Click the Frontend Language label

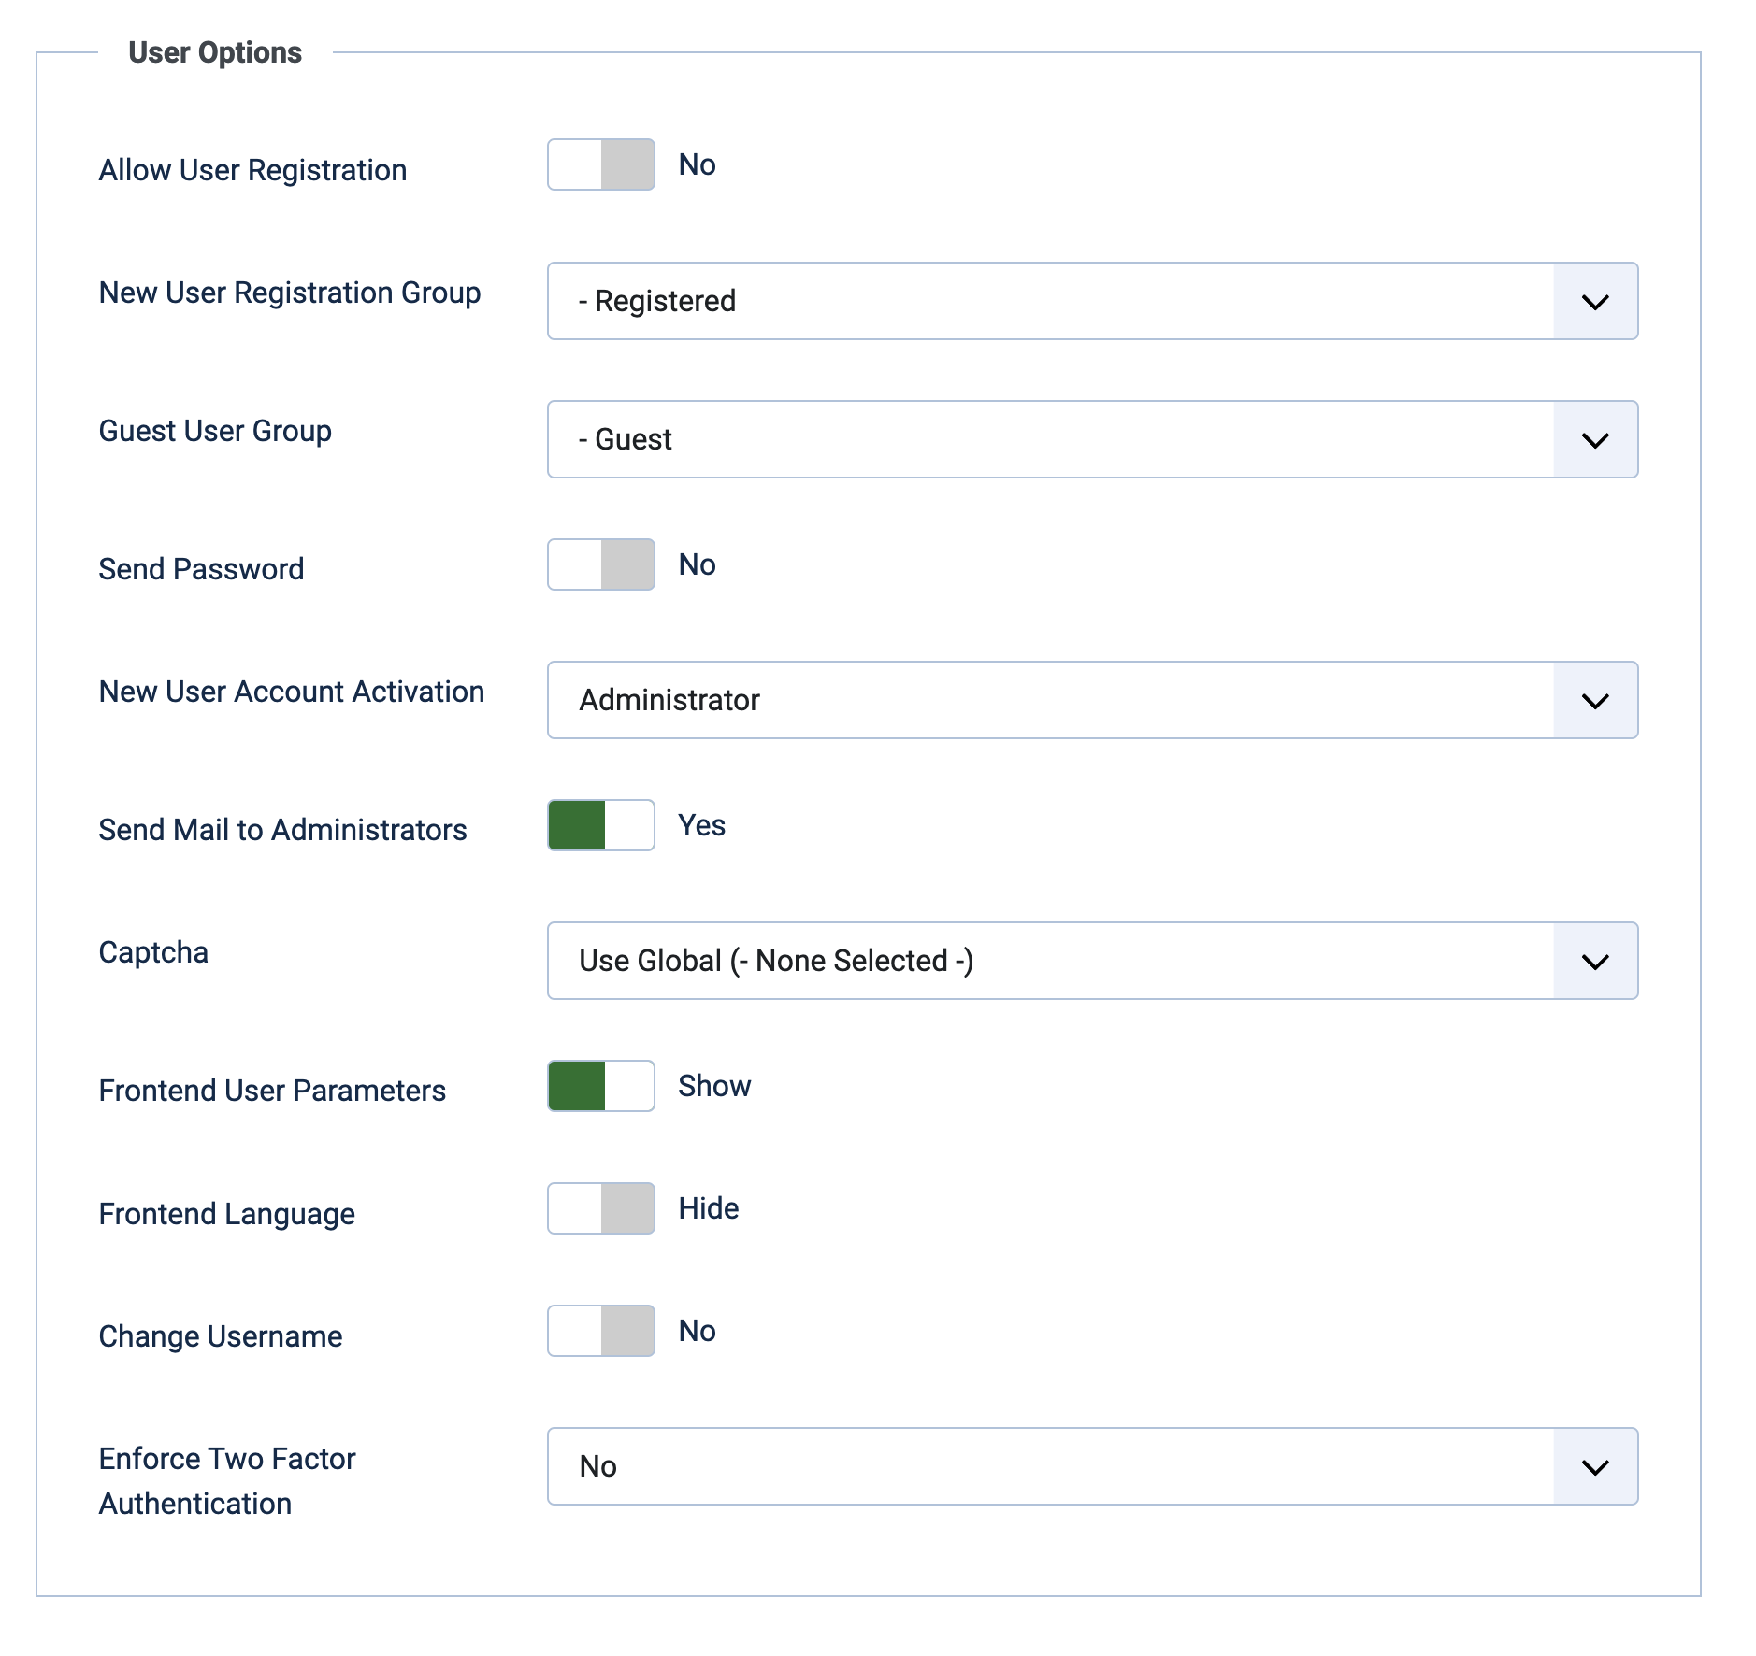pos(226,1214)
